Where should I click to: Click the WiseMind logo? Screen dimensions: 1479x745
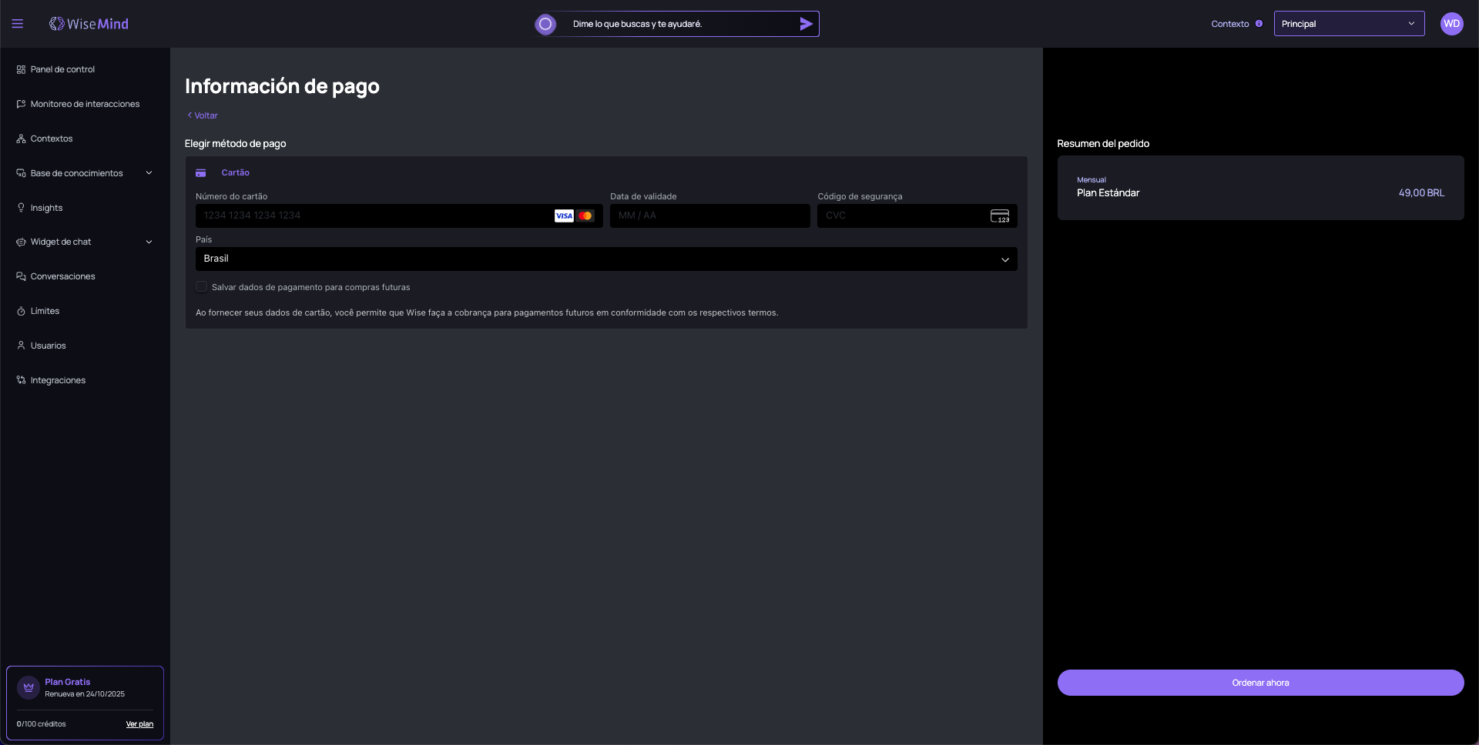(x=89, y=24)
